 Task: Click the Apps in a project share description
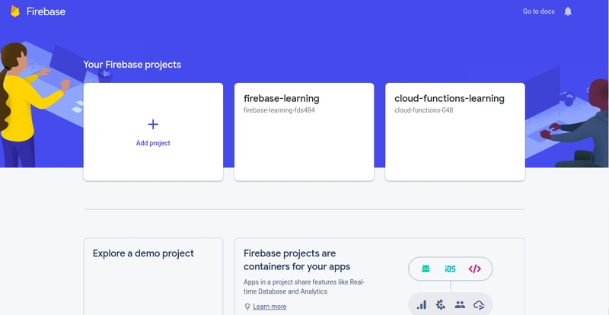pos(304,287)
